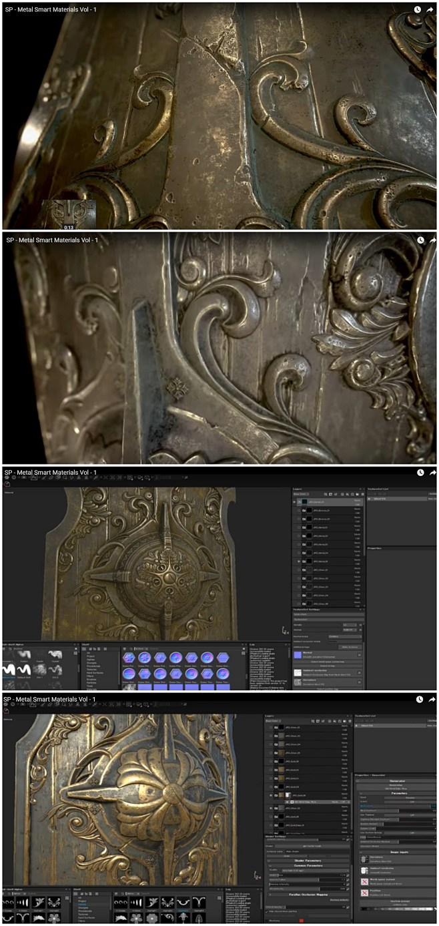Open the top video's title link
Screen dimensions: 439x926
(x=51, y=10)
